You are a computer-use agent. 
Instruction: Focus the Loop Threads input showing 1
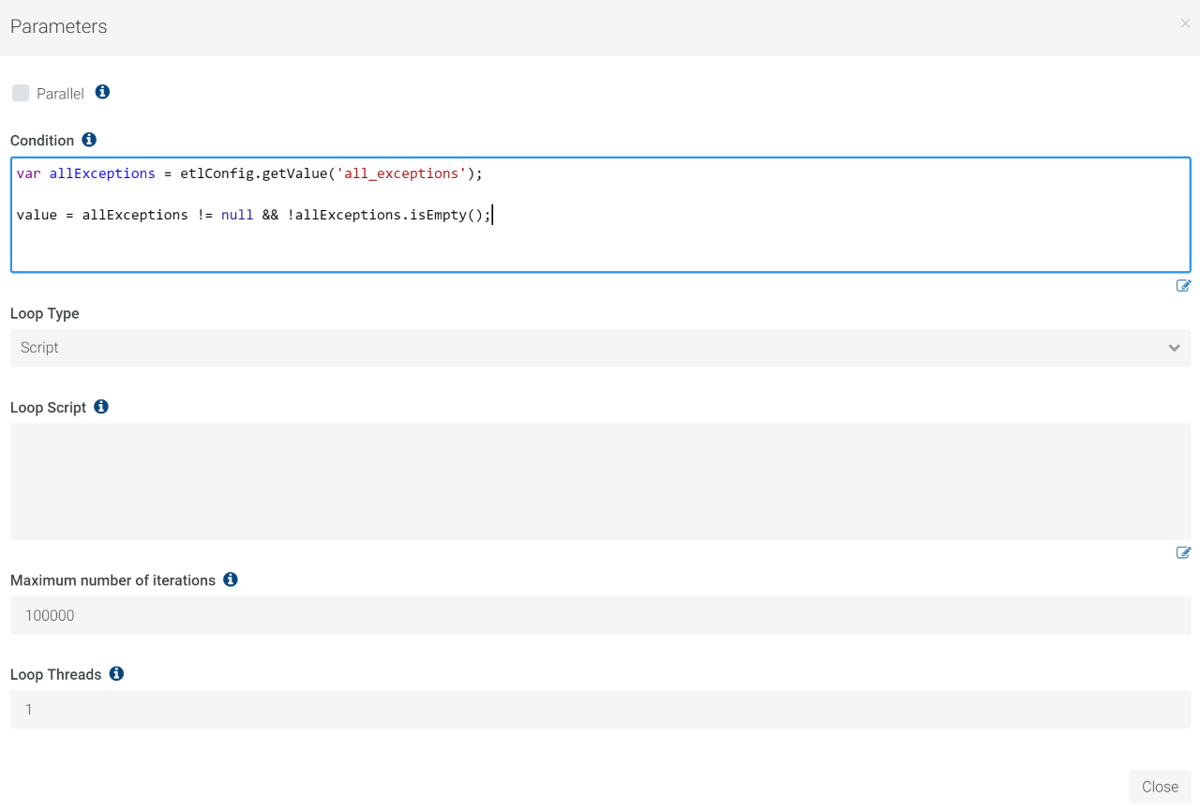pyautogui.click(x=600, y=709)
